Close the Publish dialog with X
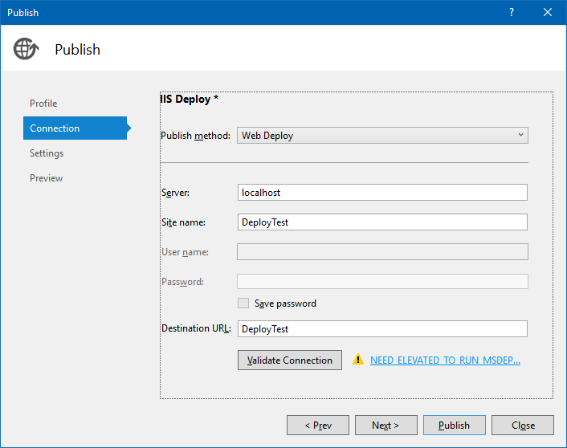The height and width of the screenshot is (448, 567). [x=548, y=12]
